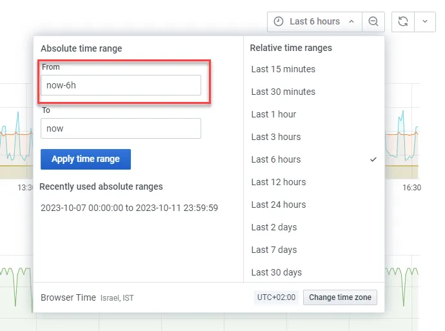
Task: Choose Last 2 days range
Action: tap(274, 227)
